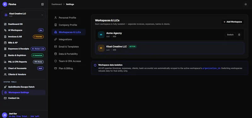
Task: Click the ACTIVE status badge
Action: pyautogui.click(x=132, y=46)
